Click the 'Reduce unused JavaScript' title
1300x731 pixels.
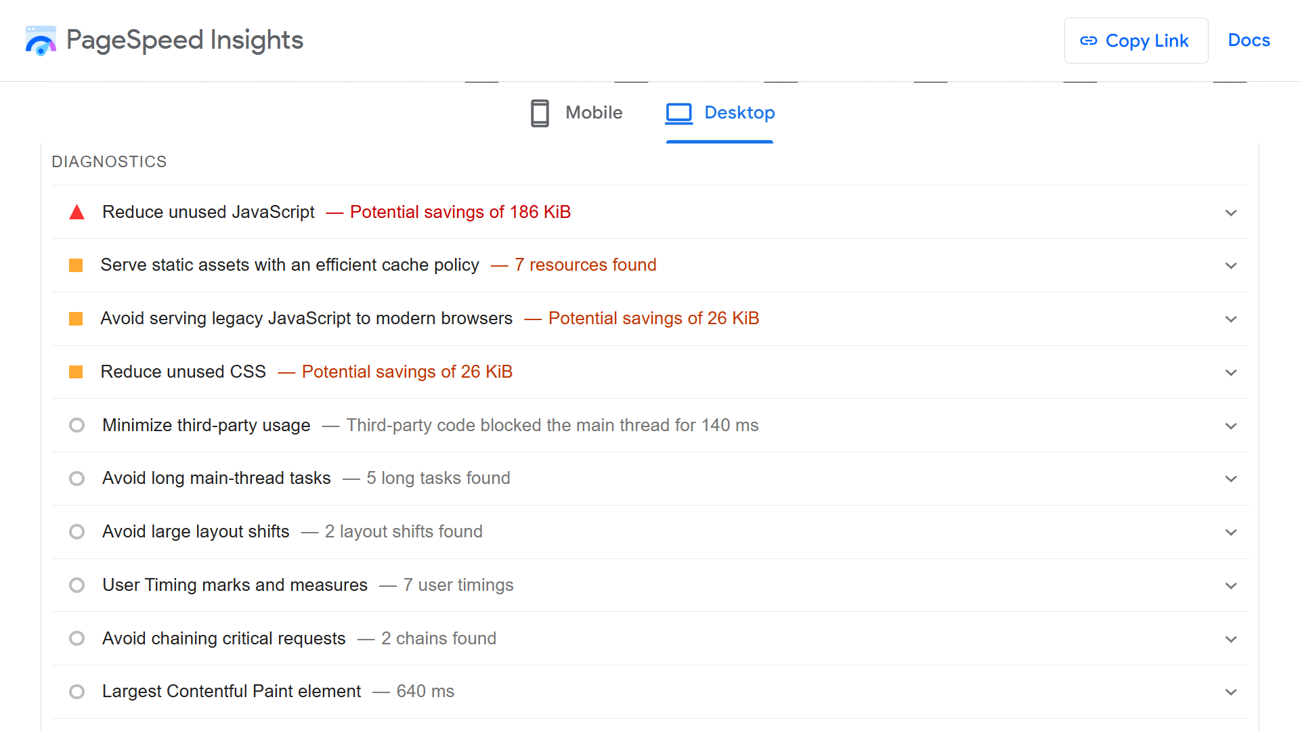[208, 213]
